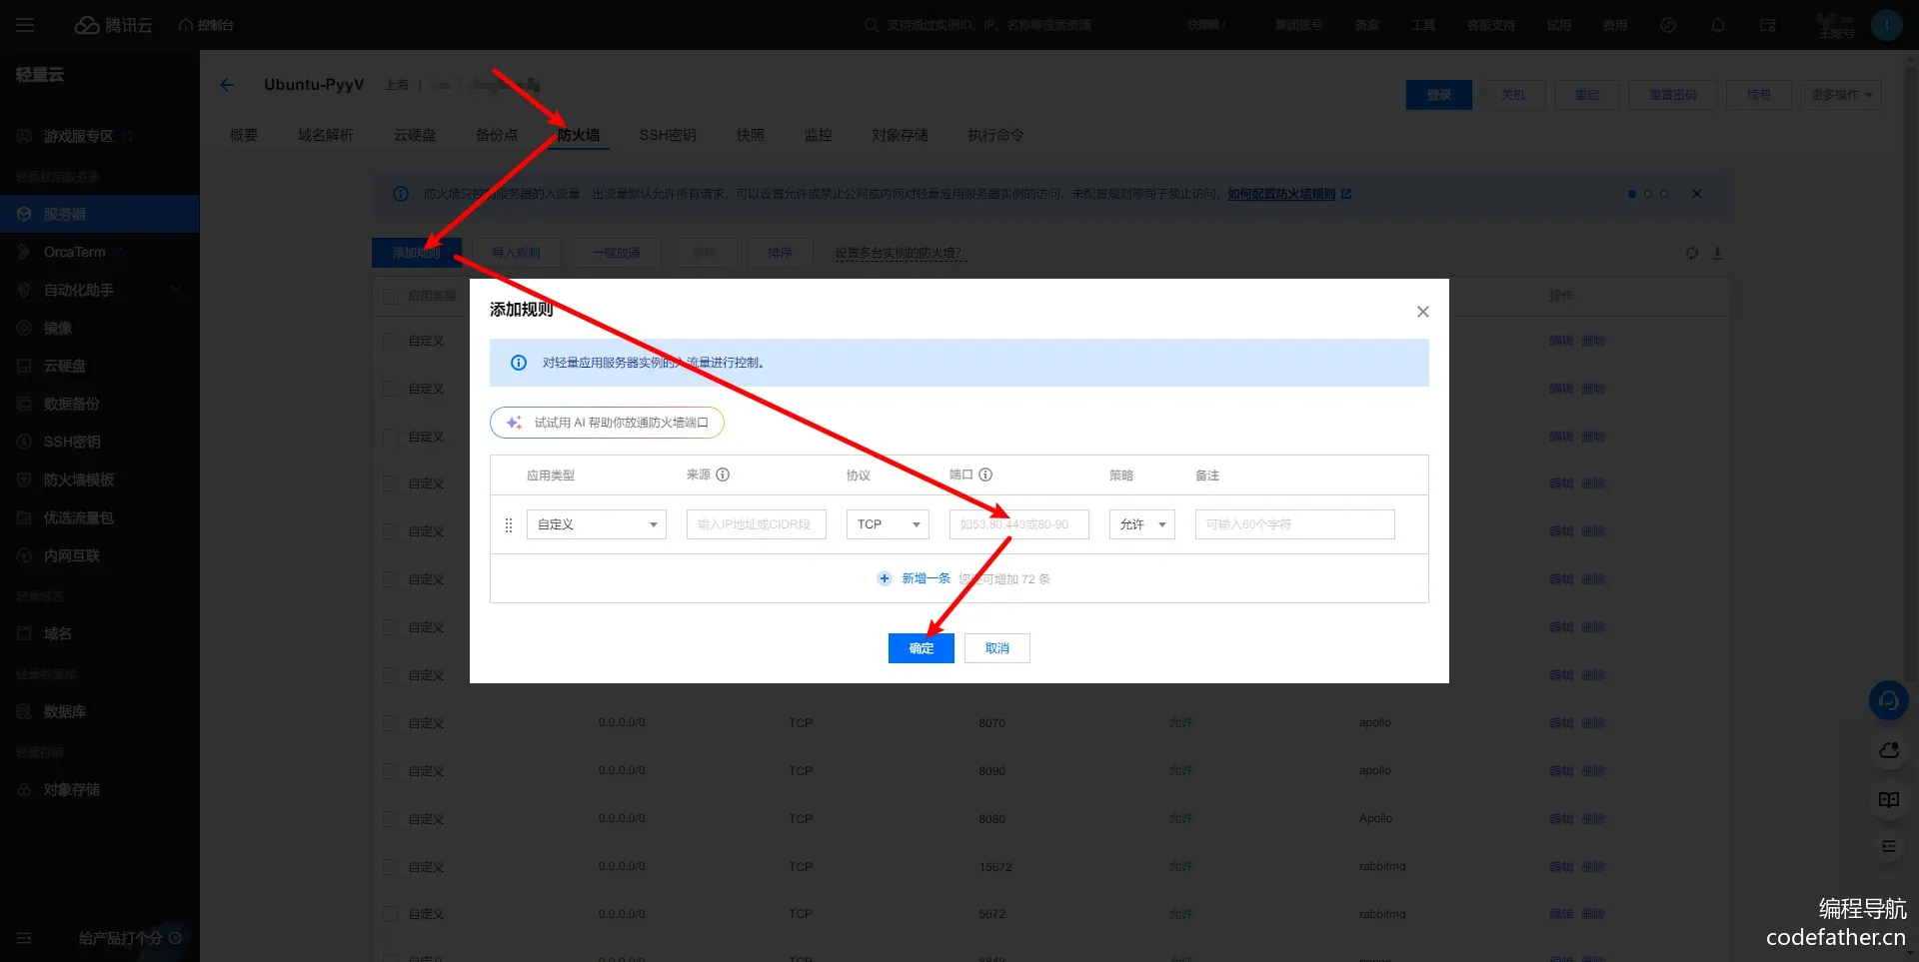Tick the select-all checkbox in table header

[391, 296]
